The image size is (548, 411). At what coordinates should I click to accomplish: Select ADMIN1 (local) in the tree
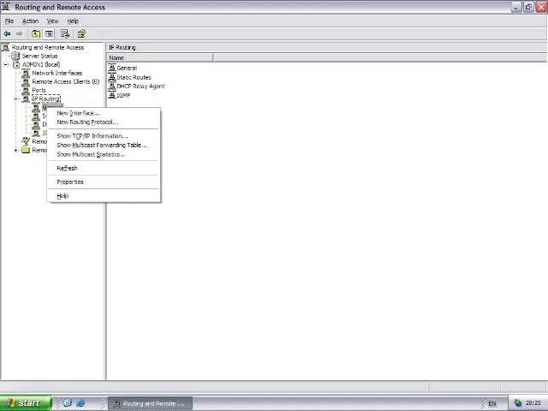point(41,65)
